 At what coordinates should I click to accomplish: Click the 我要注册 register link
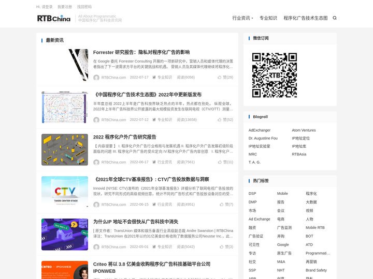click(65, 7)
